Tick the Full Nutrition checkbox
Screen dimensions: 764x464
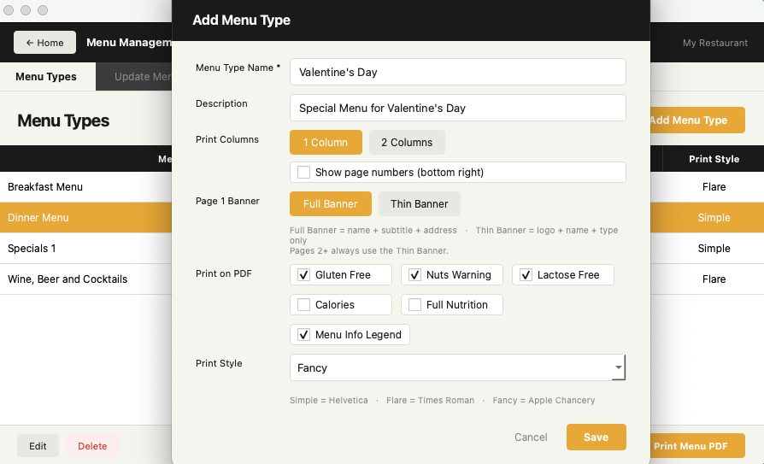[x=414, y=304]
